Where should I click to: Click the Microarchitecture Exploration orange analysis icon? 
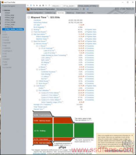tap(28, 9)
